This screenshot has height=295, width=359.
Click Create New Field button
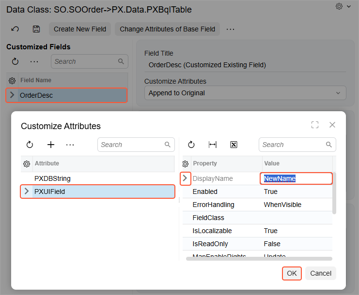coord(80,29)
